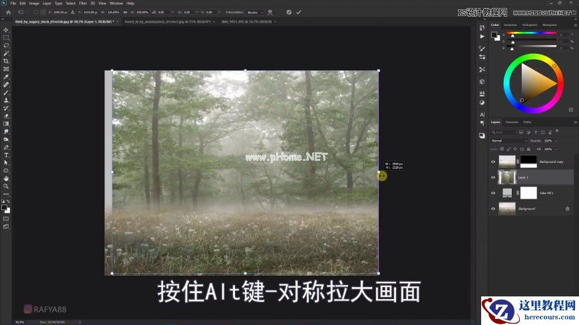Click the brightness slider in Color panel
Screen dimensions: 579x325
click(531, 47)
